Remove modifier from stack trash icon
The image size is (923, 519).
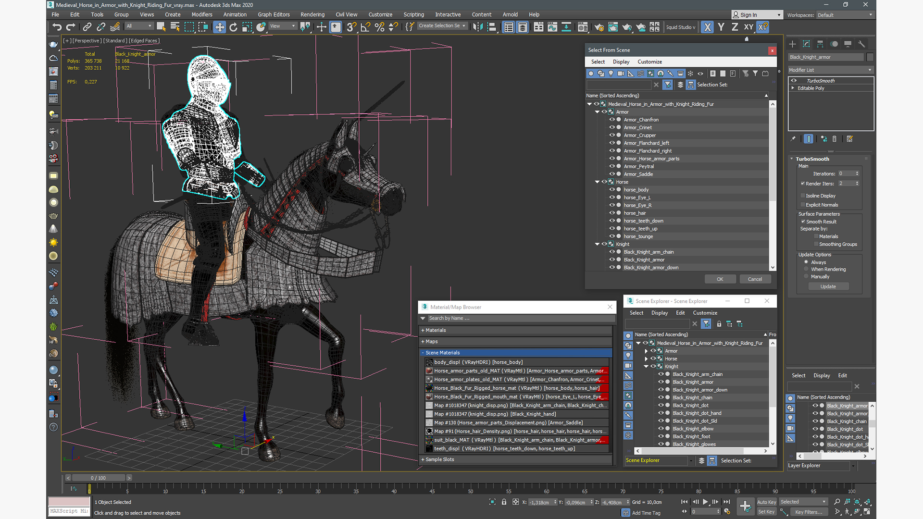[835, 139]
